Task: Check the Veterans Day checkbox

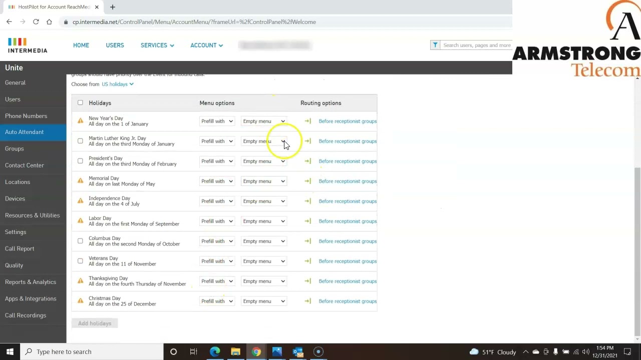Action: (x=80, y=261)
